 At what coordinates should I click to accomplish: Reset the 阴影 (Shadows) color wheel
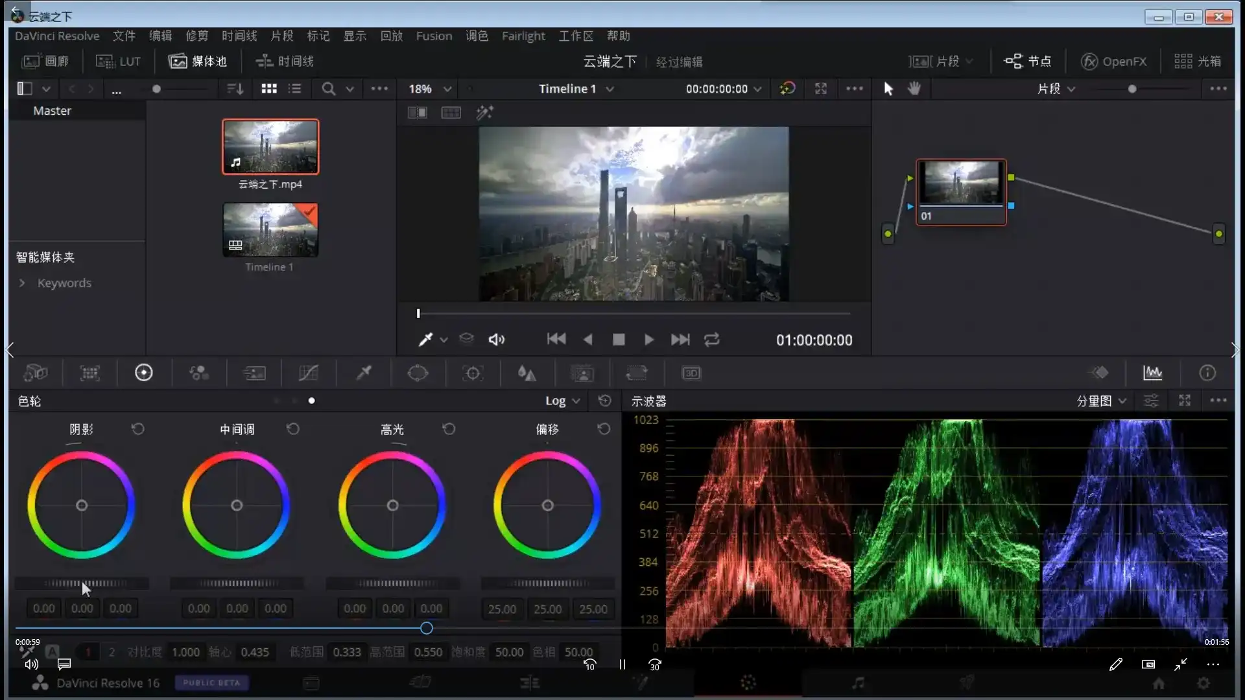pos(137,429)
